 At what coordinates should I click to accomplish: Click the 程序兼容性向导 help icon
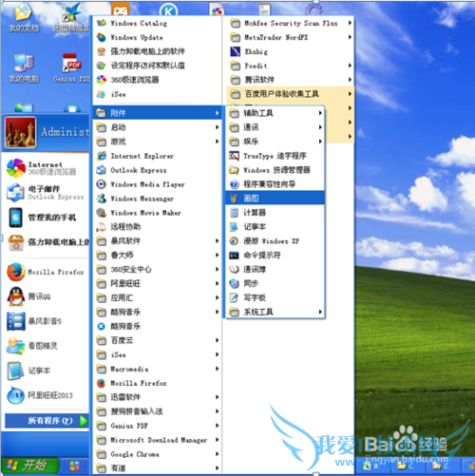click(x=234, y=184)
